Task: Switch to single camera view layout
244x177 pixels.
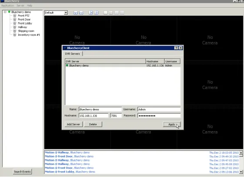Action: pyautogui.click(x=105, y=13)
